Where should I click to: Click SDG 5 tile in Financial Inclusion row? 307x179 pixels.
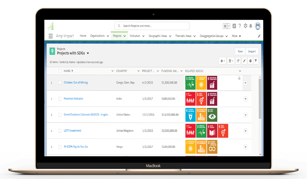pyautogui.click(x=201, y=99)
